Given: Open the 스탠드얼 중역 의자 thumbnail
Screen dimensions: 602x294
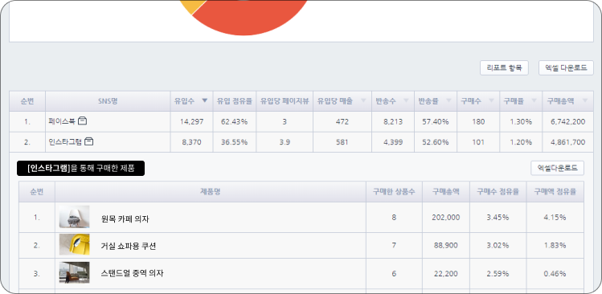Looking at the screenshot, I should tap(74, 273).
